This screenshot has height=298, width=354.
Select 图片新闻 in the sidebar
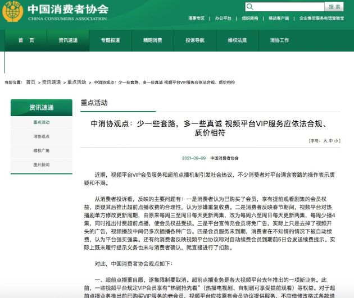(42, 165)
